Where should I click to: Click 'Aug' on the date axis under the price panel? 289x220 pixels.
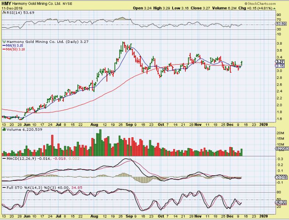coord(94,125)
